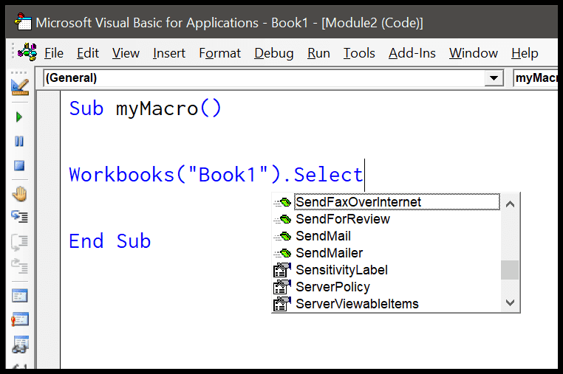Open the myMacro procedure combo box
Screen dimensions: 563x374
click(x=536, y=77)
